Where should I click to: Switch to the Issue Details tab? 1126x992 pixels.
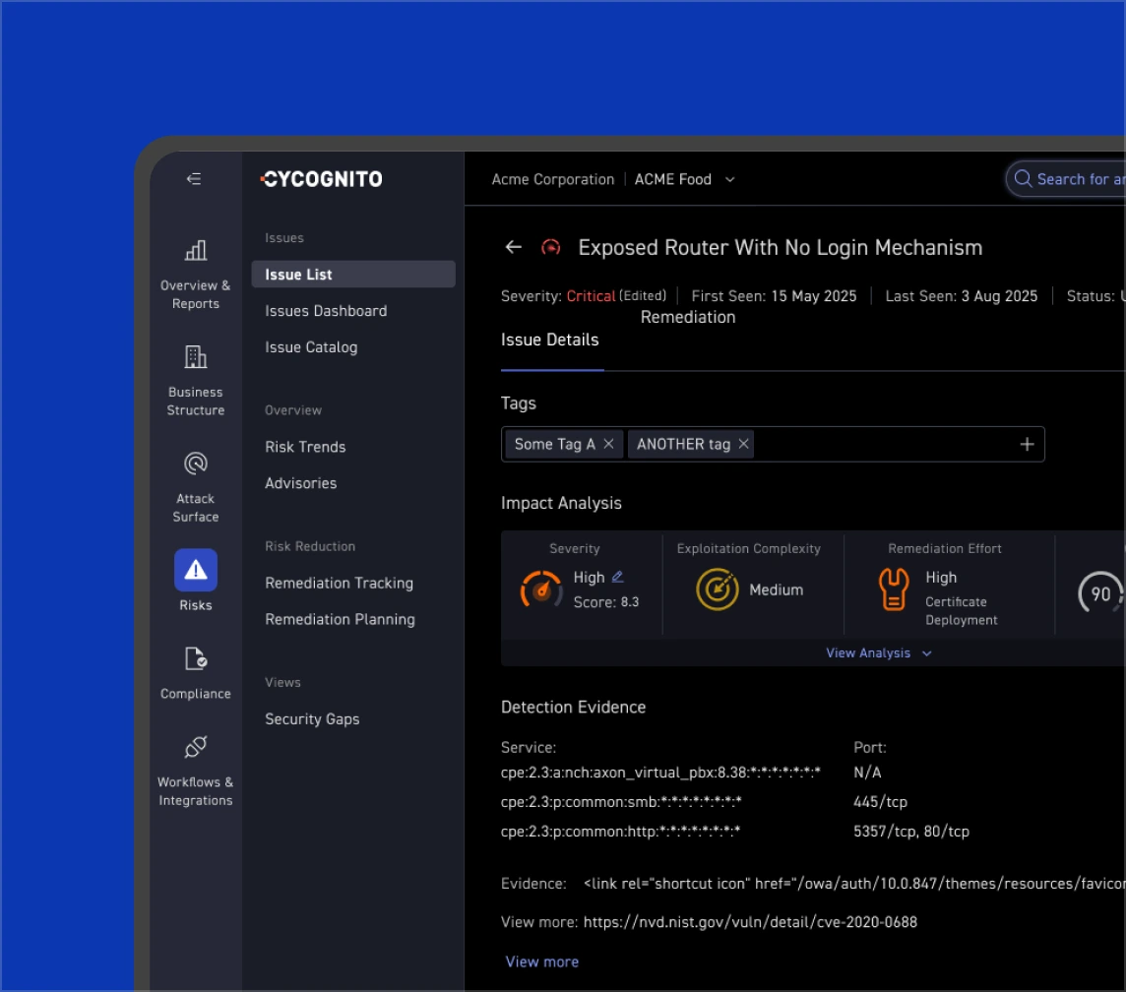tap(549, 341)
